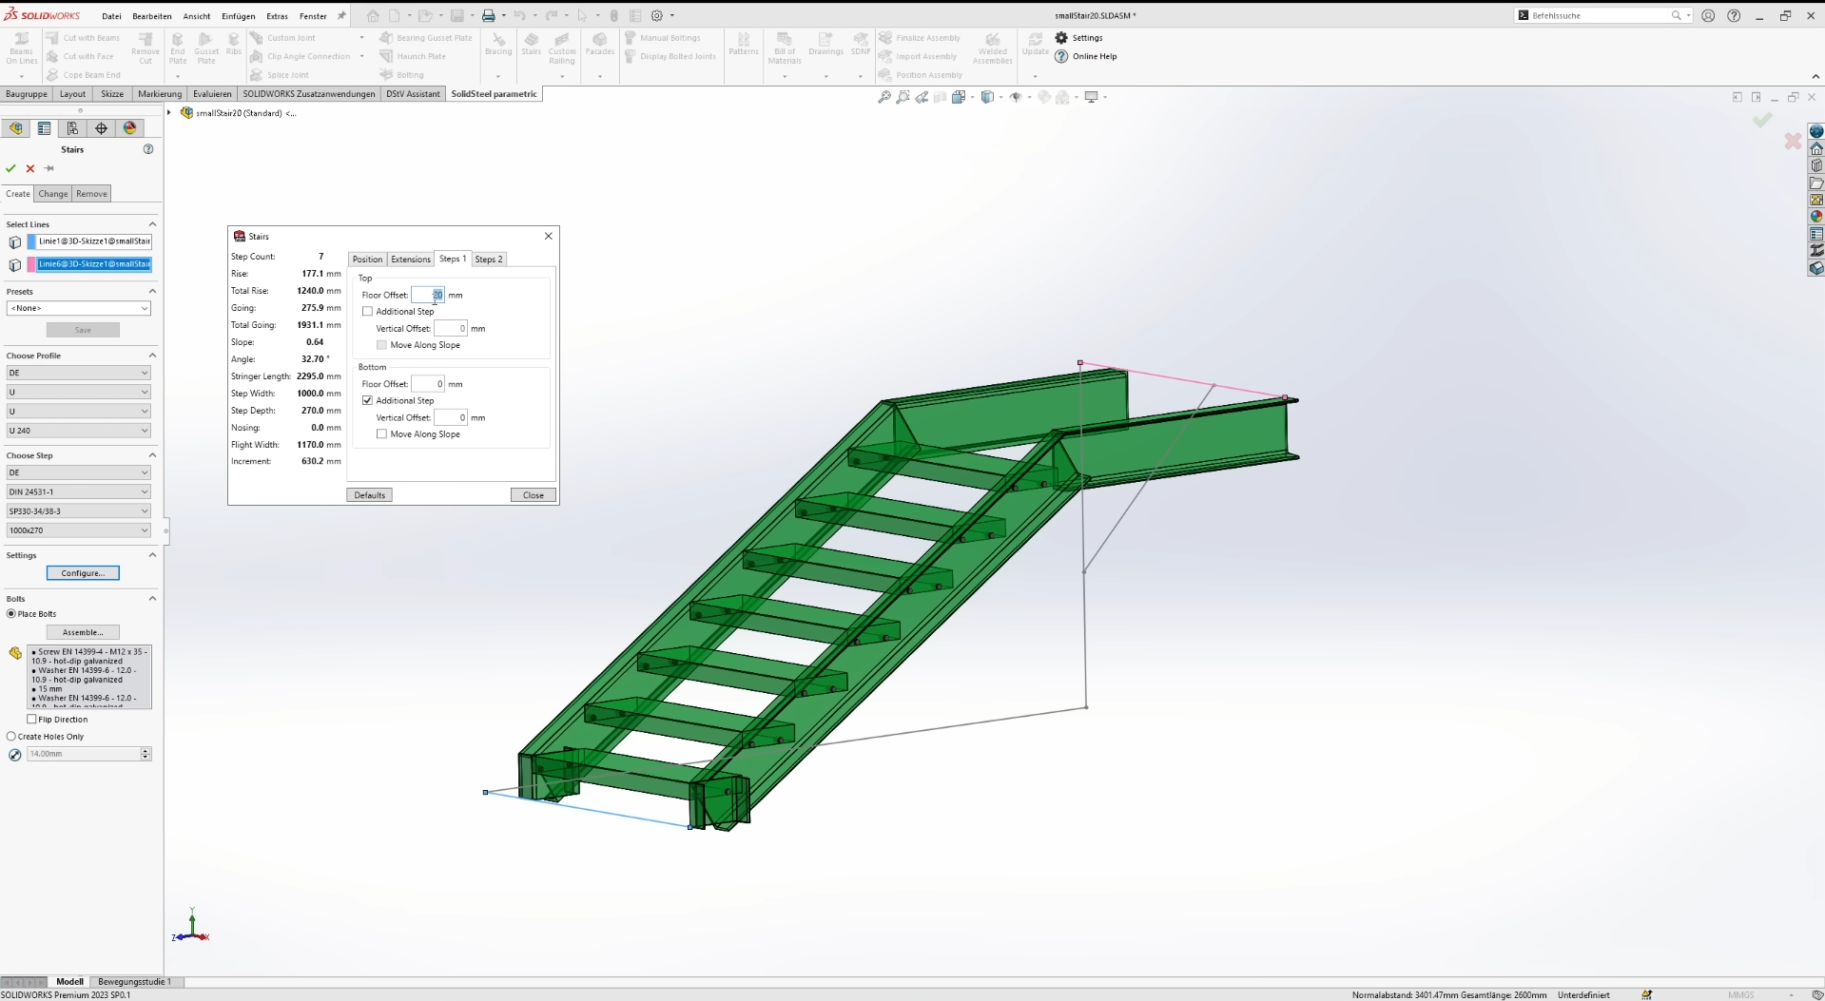
Task: Click the Gusset Plate tool
Action: (206, 48)
